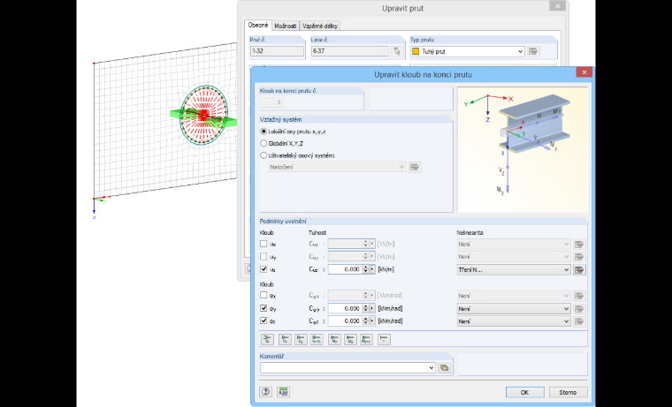Click the Vz shear hinge preset icon
The image size is (672, 407).
click(x=301, y=339)
